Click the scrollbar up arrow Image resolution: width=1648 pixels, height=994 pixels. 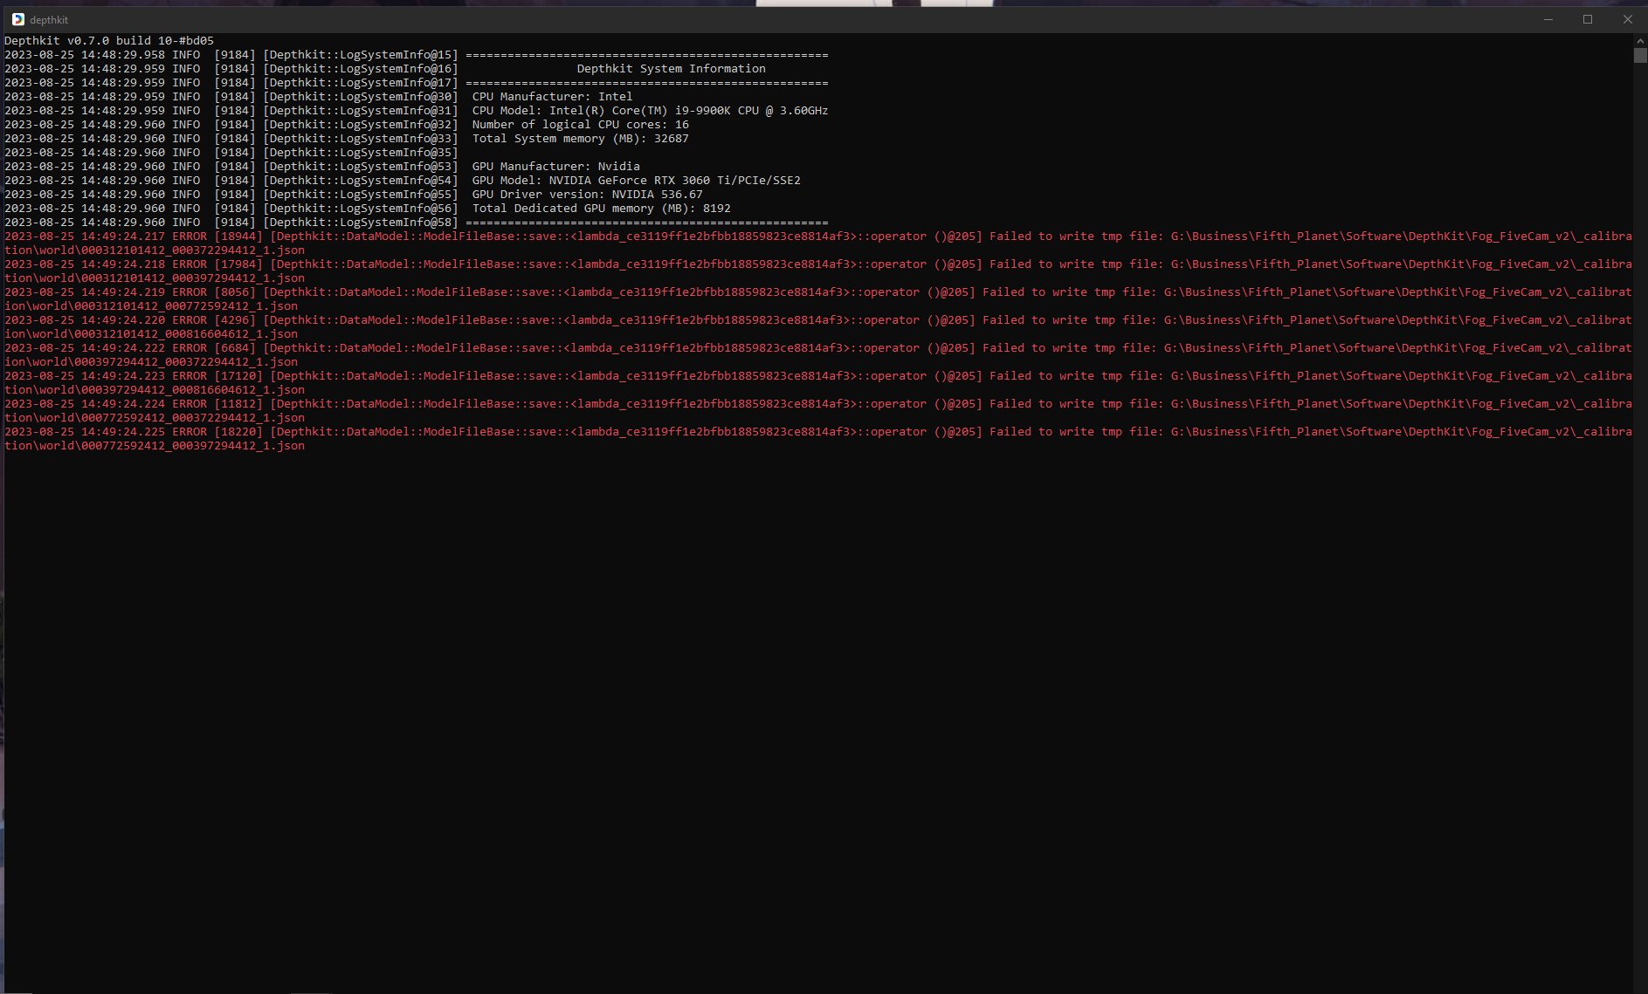(1640, 40)
